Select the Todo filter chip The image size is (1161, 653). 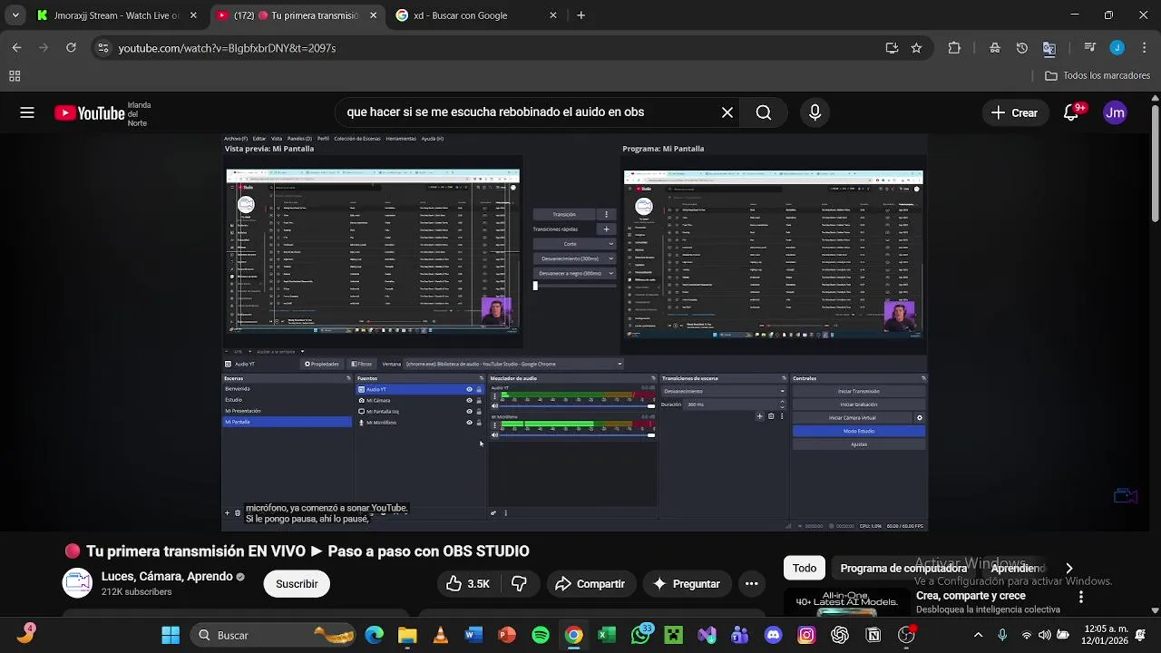pyautogui.click(x=805, y=569)
